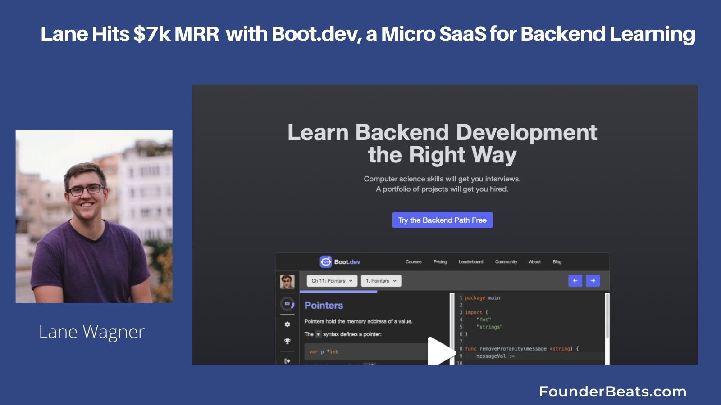
Task: Click the '"strings"' import line
Action: click(489, 327)
